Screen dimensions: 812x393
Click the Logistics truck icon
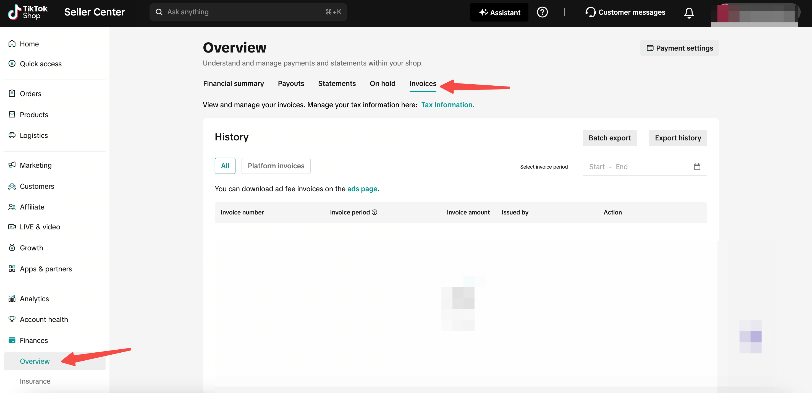tap(12, 135)
